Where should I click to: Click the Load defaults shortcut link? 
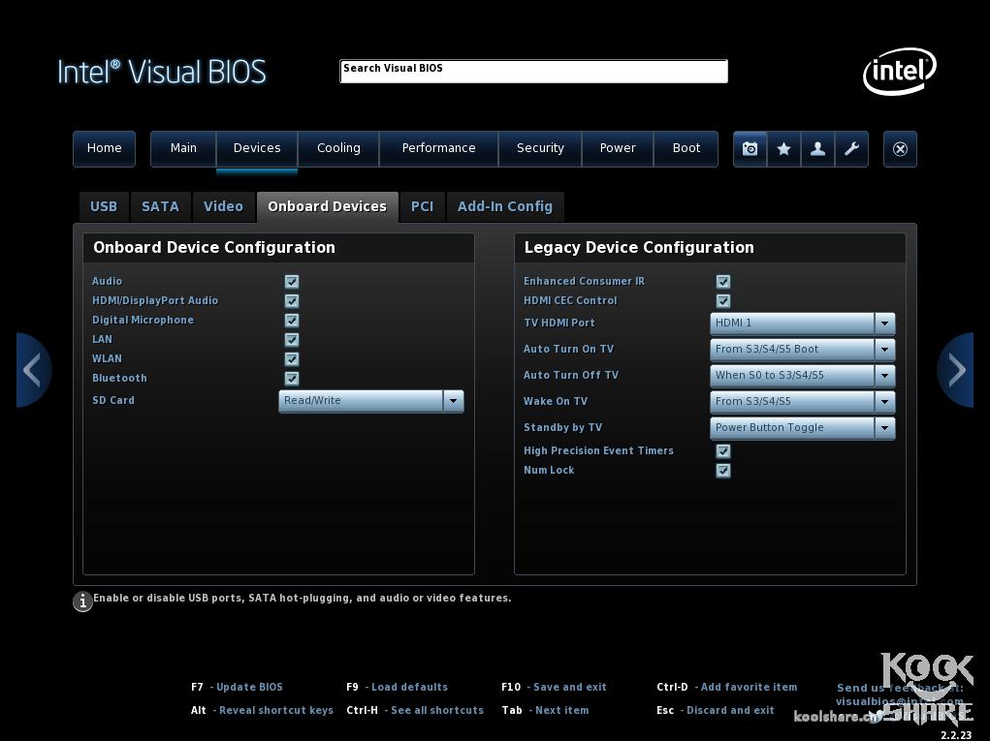[409, 687]
